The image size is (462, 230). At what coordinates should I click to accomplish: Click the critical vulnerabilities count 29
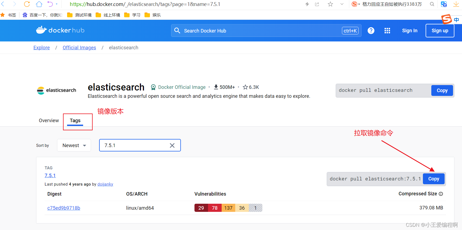click(201, 208)
